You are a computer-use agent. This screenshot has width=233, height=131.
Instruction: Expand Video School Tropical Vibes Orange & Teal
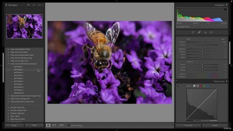8,96
